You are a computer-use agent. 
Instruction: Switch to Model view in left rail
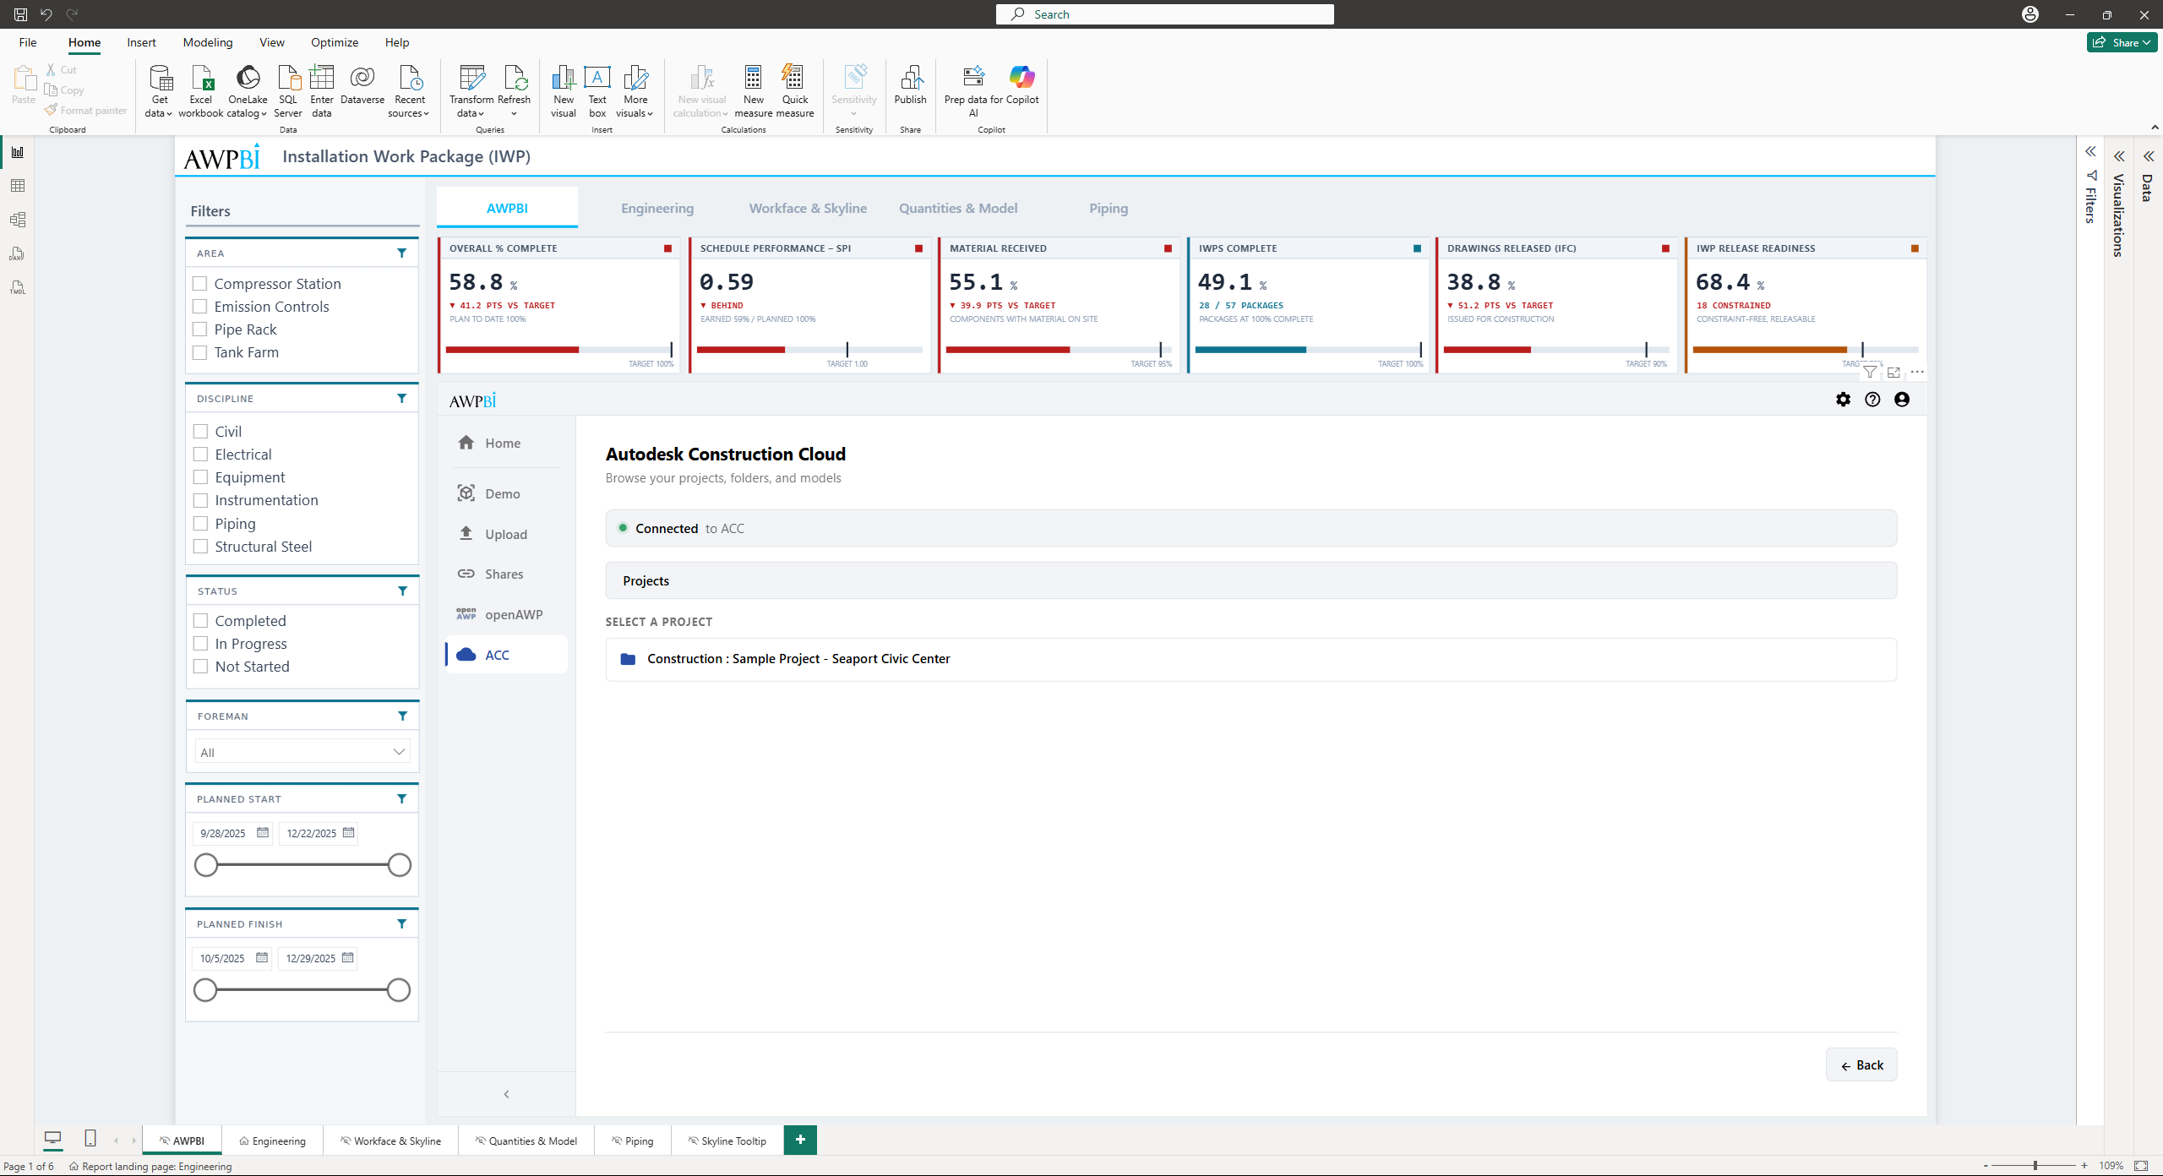point(18,220)
